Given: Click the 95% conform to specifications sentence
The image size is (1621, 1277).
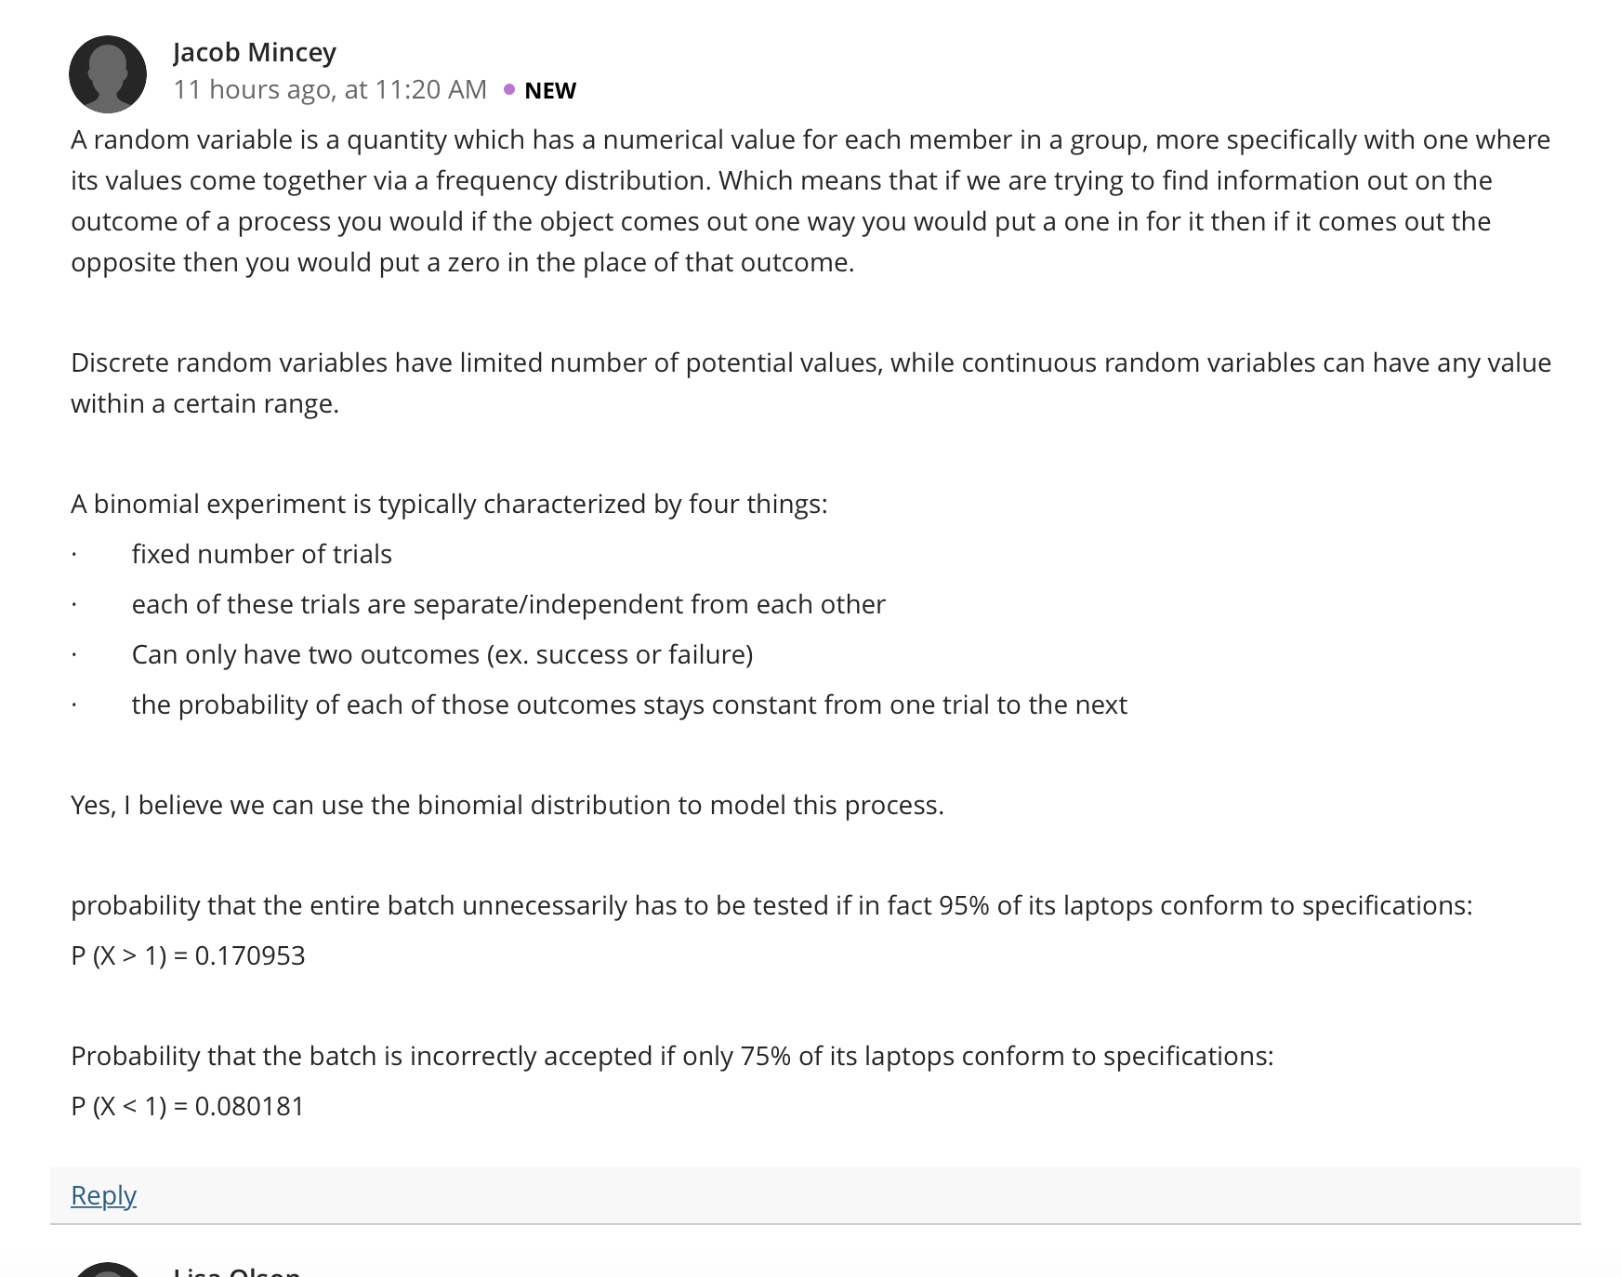Looking at the screenshot, I should [771, 905].
